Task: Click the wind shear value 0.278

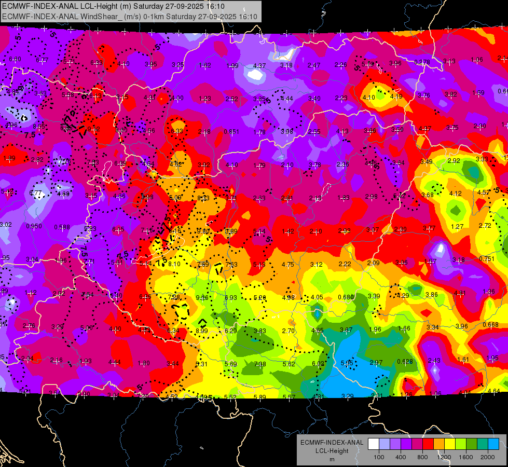Action: point(422,62)
